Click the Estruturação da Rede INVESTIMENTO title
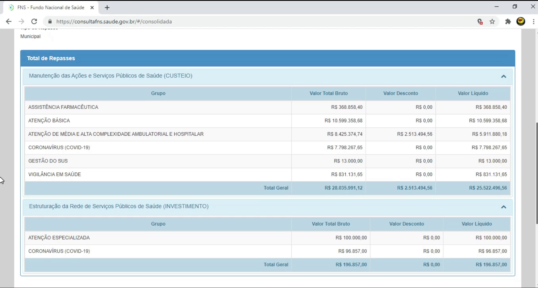538x288 pixels. point(119,206)
